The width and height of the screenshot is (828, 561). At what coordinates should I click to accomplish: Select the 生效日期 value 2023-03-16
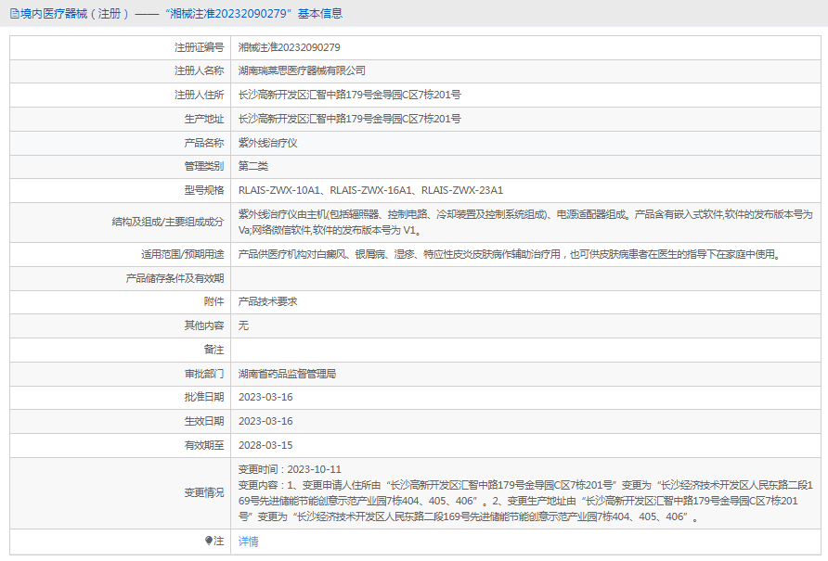coord(265,422)
